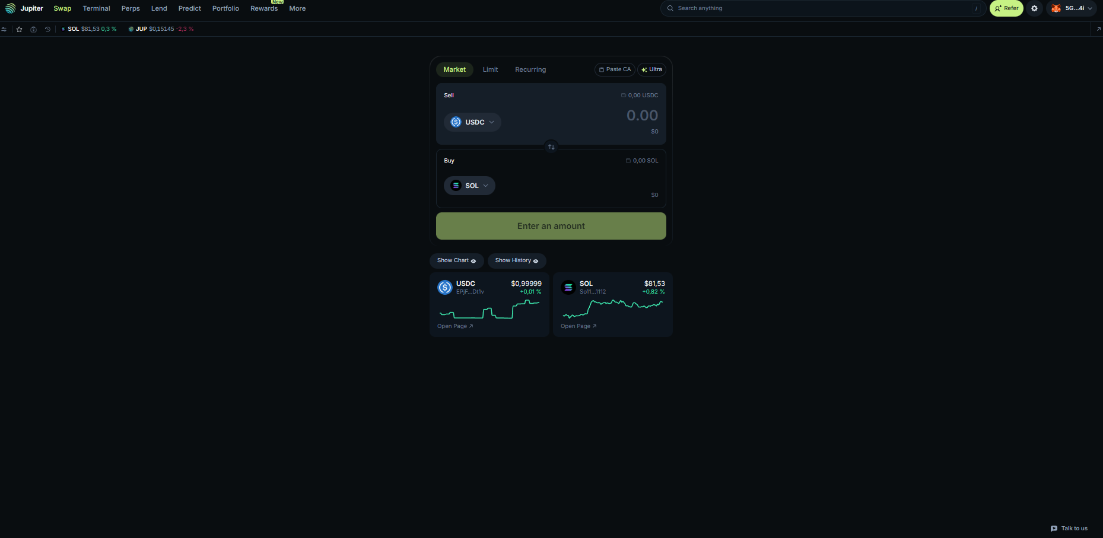The image size is (1103, 538).
Task: Open settings via the gear icon
Action: [x=1034, y=8]
